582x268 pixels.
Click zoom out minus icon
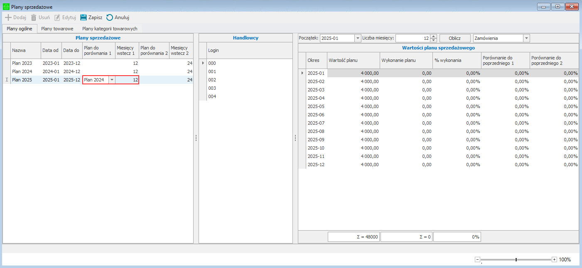point(477,259)
